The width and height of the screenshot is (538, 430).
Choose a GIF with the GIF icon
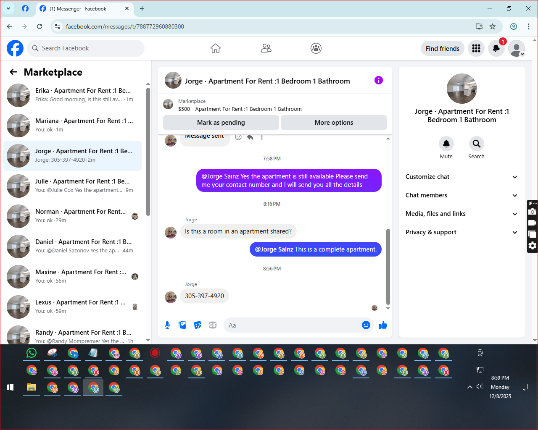[x=213, y=325]
